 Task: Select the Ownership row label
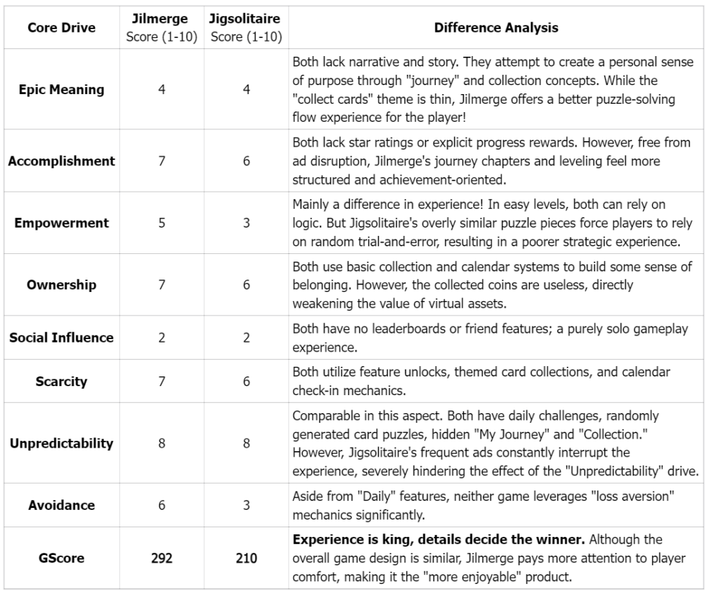[x=62, y=284]
